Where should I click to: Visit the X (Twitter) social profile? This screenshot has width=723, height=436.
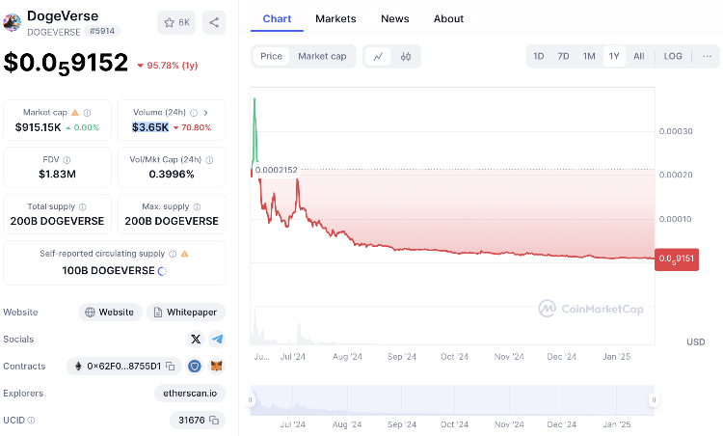tap(196, 340)
